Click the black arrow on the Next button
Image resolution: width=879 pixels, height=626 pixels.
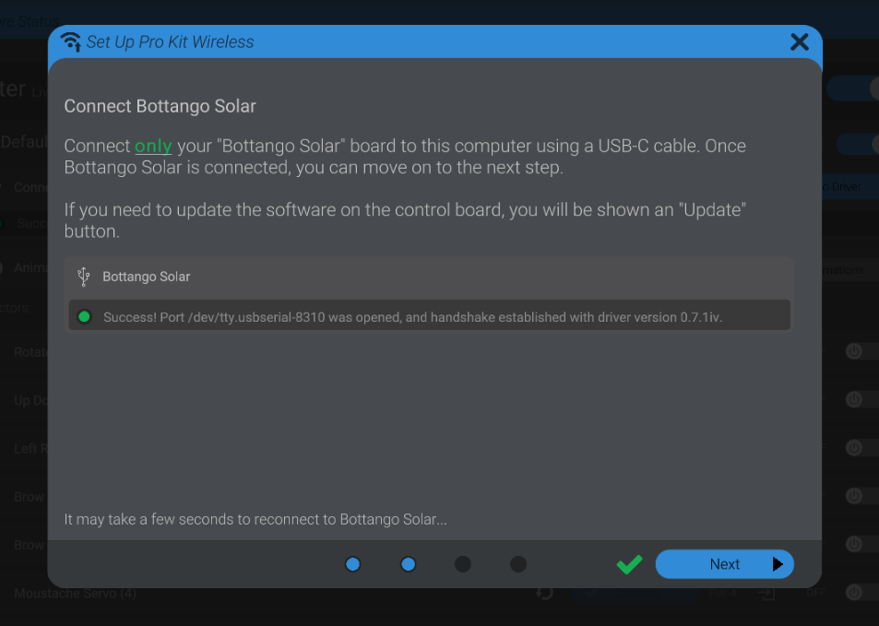point(778,564)
